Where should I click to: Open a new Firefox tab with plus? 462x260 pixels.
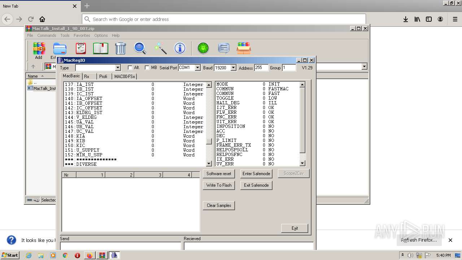pyautogui.click(x=87, y=6)
